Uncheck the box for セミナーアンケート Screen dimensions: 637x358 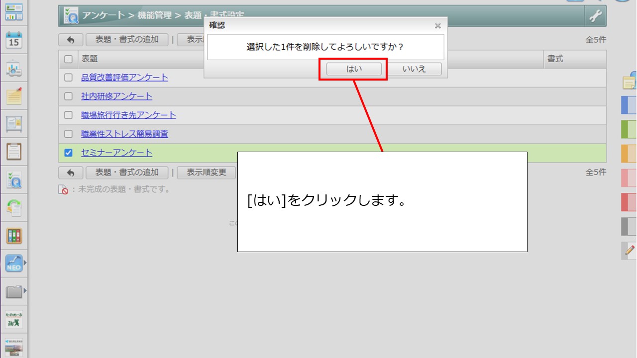point(69,153)
